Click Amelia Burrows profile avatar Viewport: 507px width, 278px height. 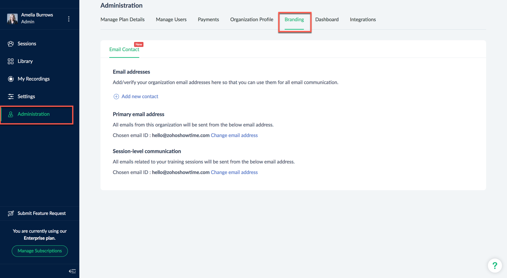pos(12,18)
